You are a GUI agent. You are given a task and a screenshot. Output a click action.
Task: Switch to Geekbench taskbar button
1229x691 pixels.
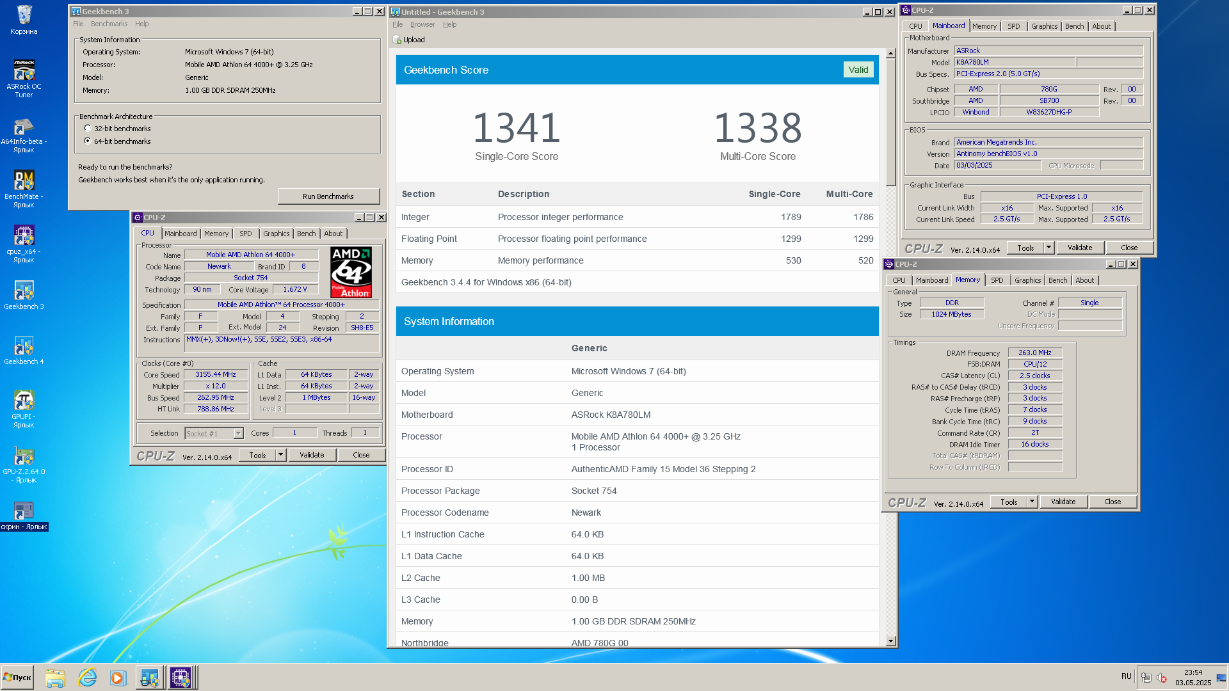pos(150,678)
